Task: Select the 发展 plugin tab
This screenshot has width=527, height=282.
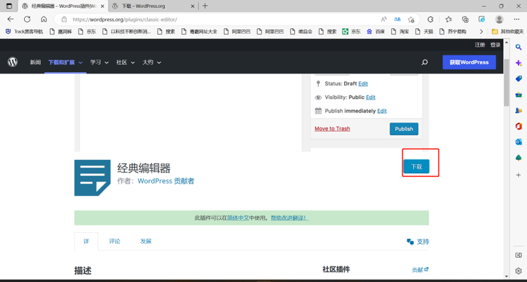Action: 146,241
